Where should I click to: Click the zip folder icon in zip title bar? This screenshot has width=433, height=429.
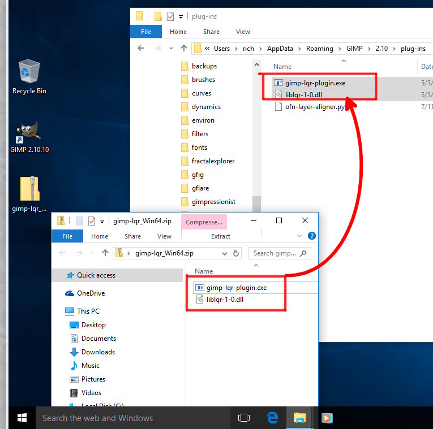tap(61, 221)
